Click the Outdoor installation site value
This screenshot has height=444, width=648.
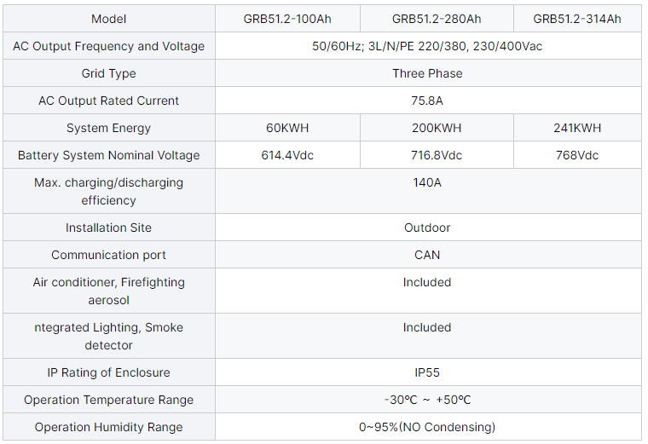coord(427,228)
